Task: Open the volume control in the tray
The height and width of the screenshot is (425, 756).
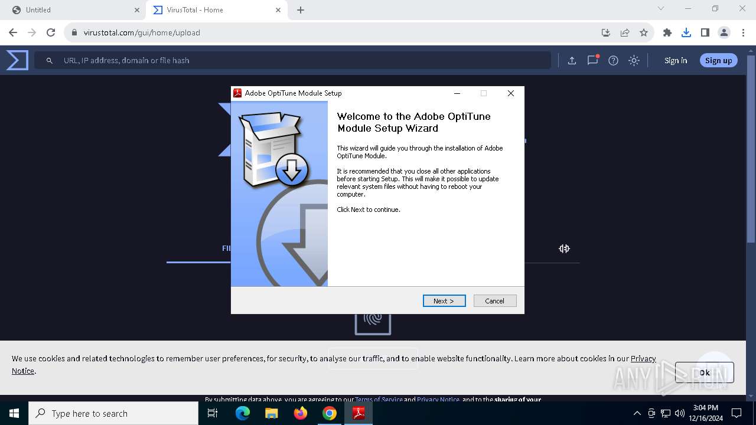Action: click(x=680, y=413)
